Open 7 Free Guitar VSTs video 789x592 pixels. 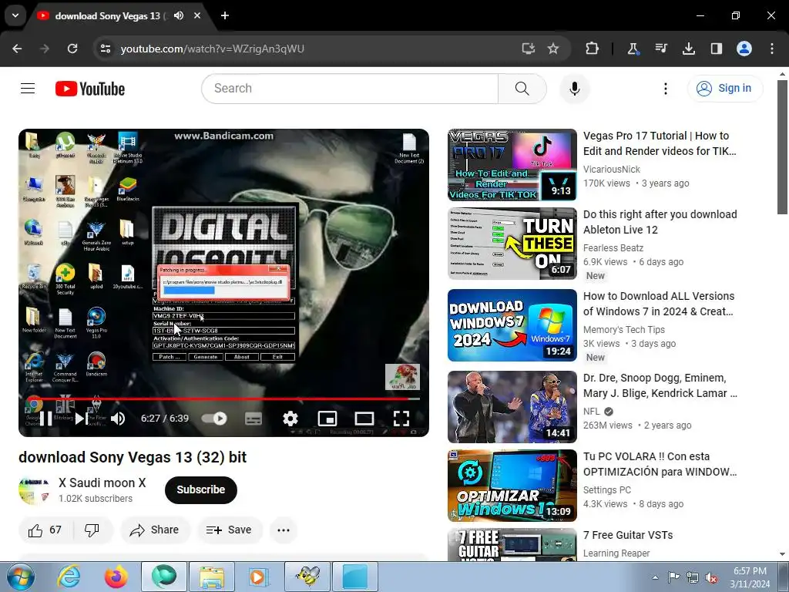[x=628, y=535]
